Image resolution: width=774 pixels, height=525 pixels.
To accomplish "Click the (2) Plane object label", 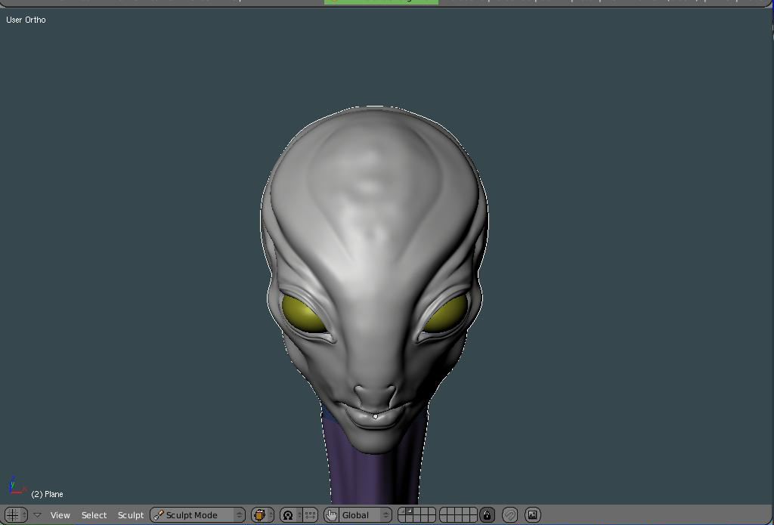I will point(47,494).
